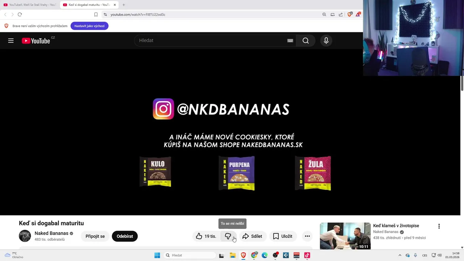464x261 pixels.
Task: Open the Naked Bananas channel avatar
Action: [25, 236]
